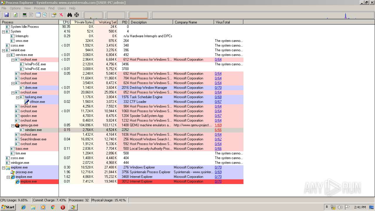Viewport: 375px width, 211px height.
Task: Sort by the Working Set column header
Action: [106, 22]
